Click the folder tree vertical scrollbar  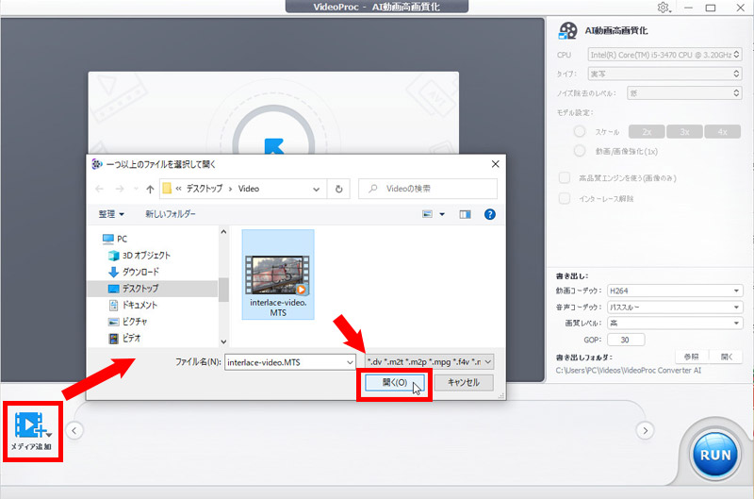click(223, 288)
